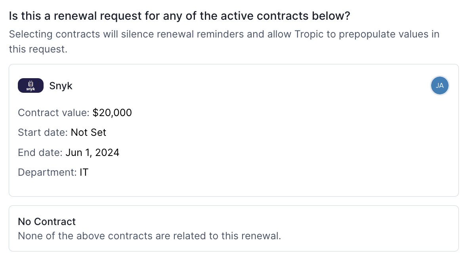Click the Snyk vendor name
This screenshot has height=259, width=466.
click(61, 86)
